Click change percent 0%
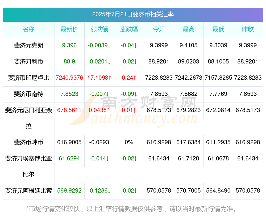This screenshot has height=217, width=266. click(129, 142)
